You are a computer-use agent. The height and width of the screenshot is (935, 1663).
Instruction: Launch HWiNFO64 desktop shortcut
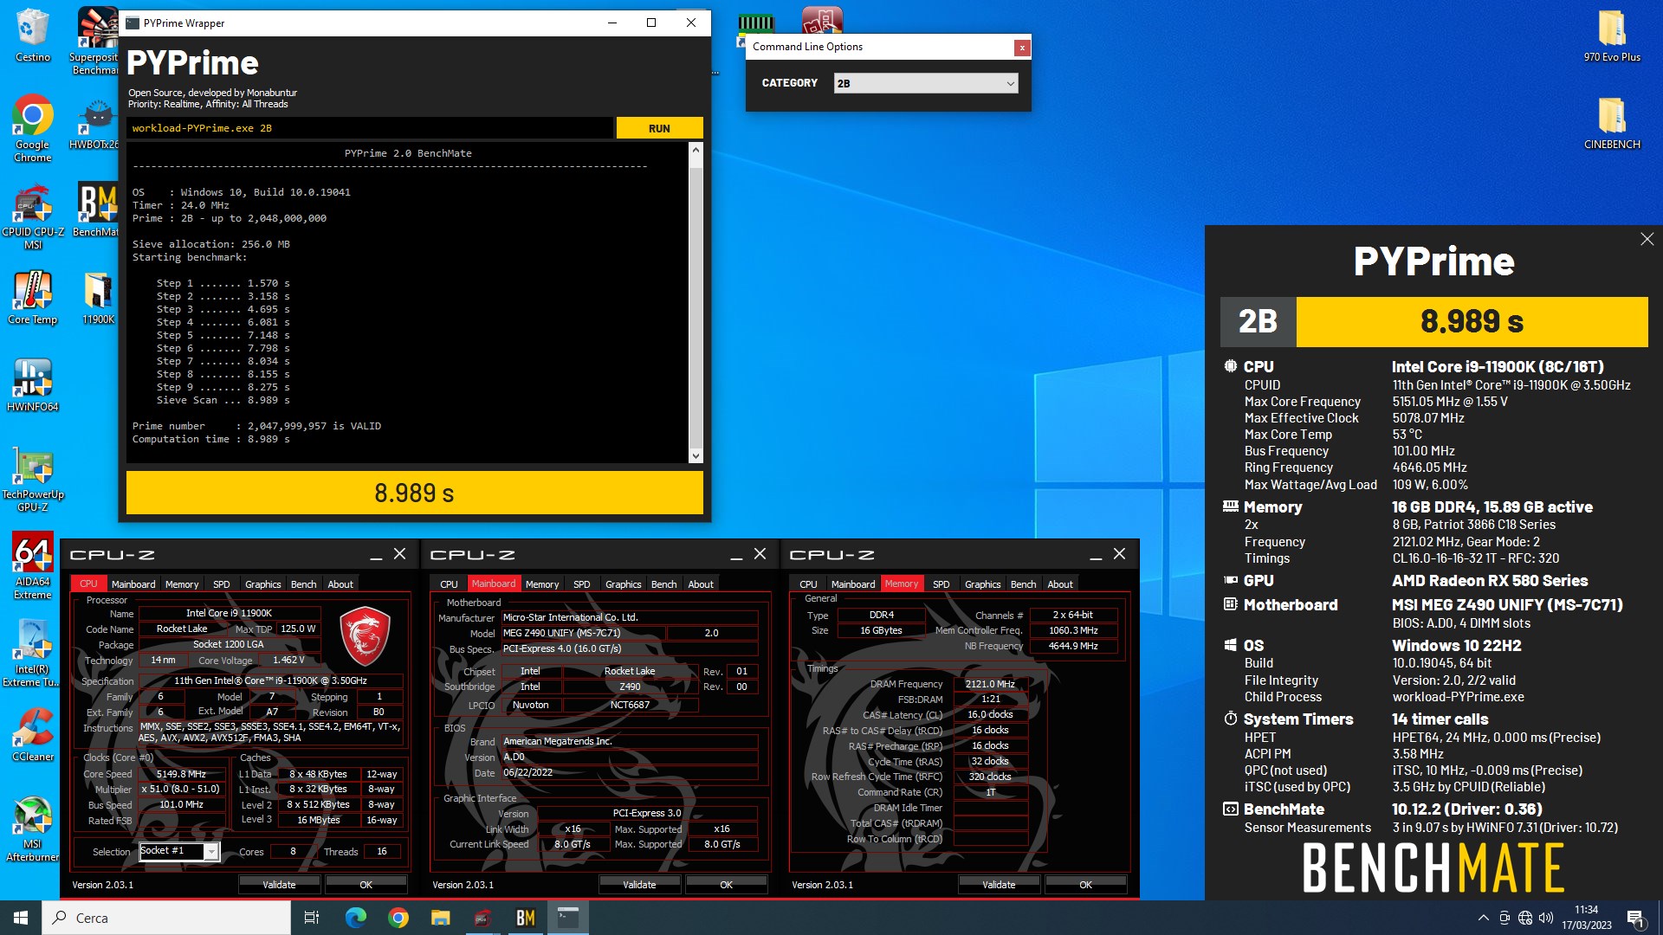pos(32,385)
